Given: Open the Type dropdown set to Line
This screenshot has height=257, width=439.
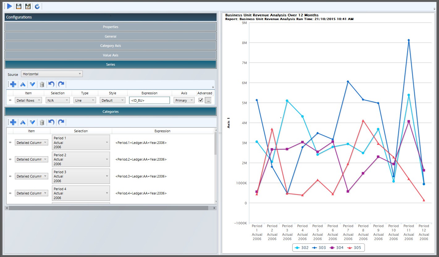Looking at the screenshot, I should [85, 100].
